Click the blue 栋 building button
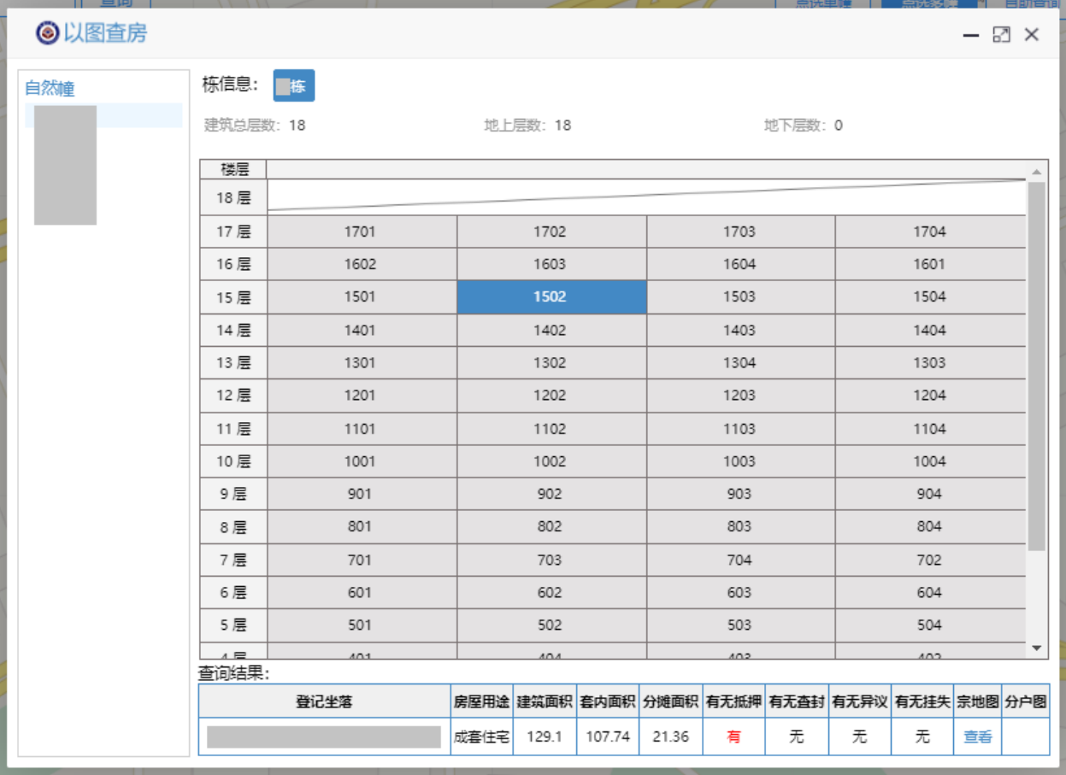 (294, 85)
